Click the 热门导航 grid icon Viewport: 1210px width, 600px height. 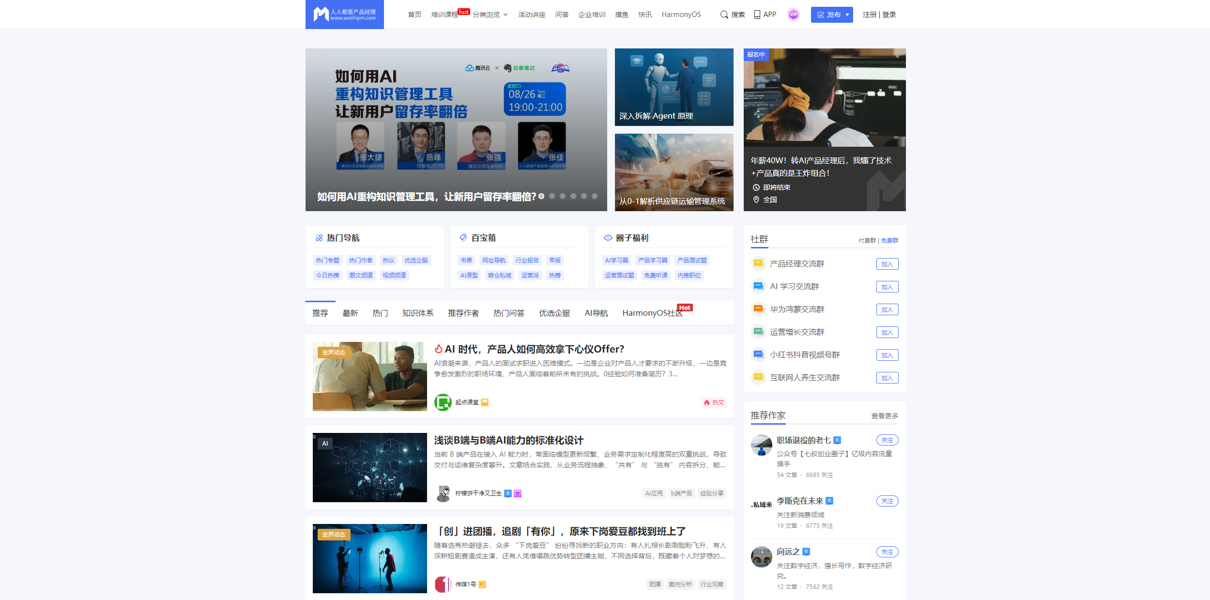[x=319, y=238]
